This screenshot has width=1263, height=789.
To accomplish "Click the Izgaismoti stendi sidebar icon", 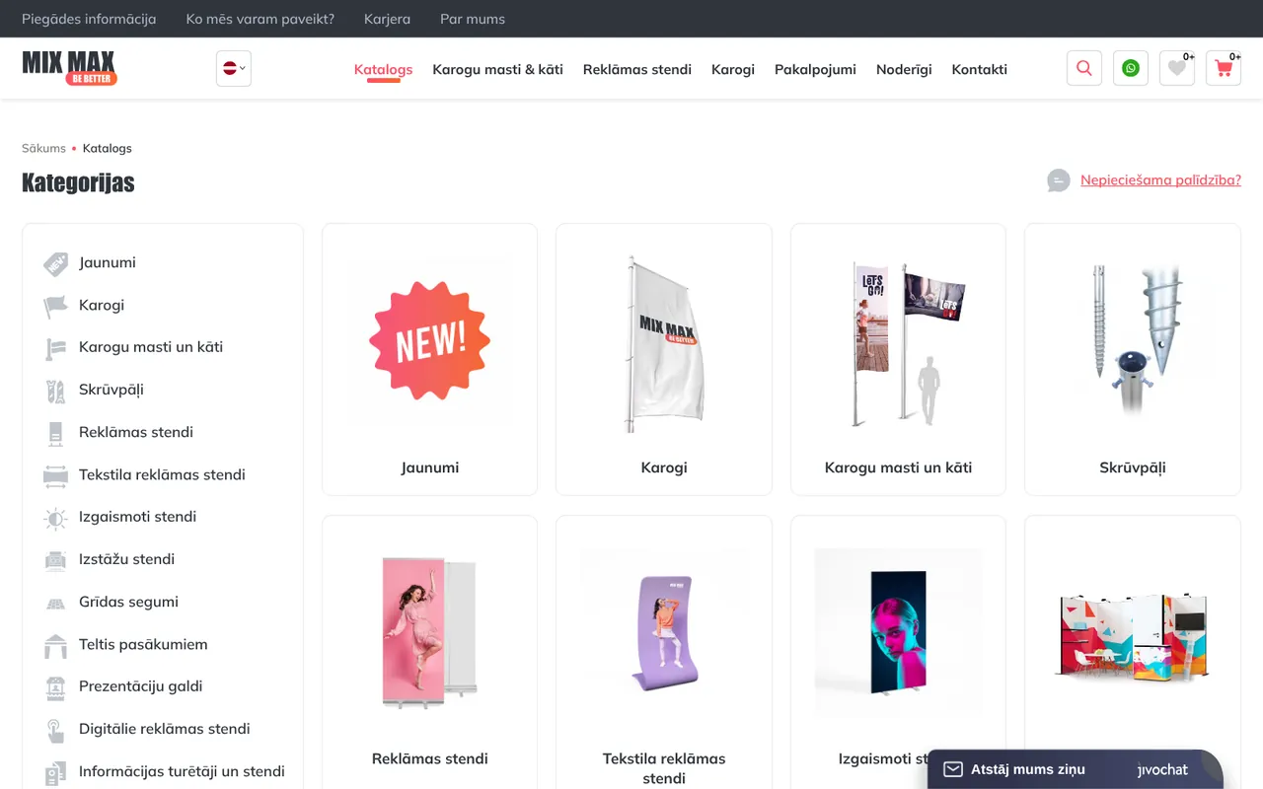I will [x=55, y=518].
